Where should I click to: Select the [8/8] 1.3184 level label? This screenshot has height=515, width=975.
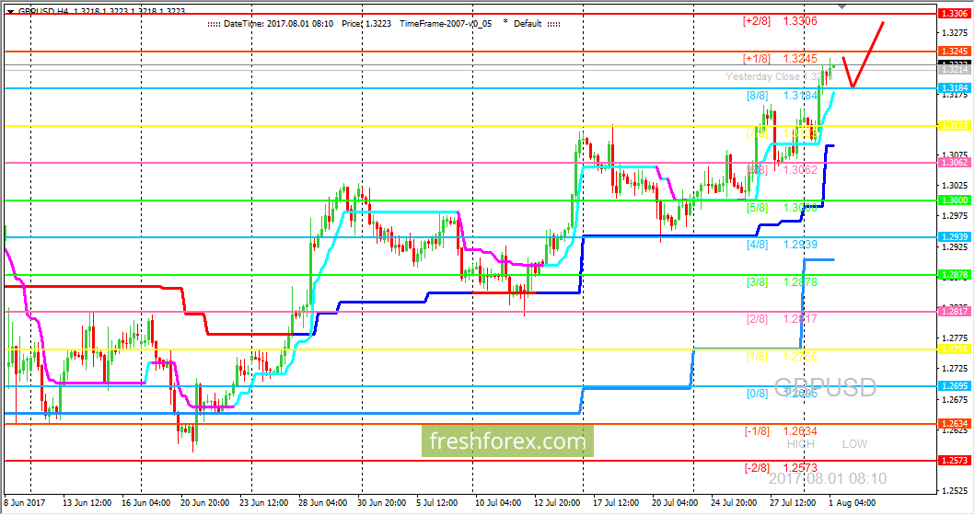click(x=783, y=96)
